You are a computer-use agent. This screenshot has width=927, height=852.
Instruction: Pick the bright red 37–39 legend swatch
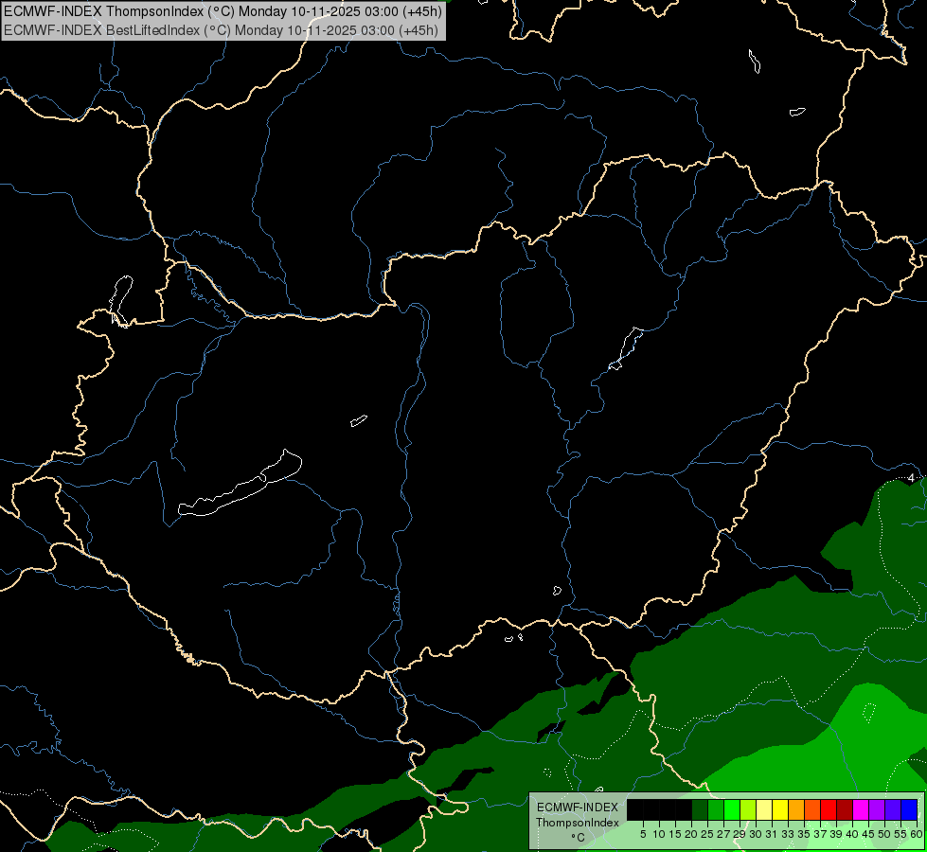829,809
